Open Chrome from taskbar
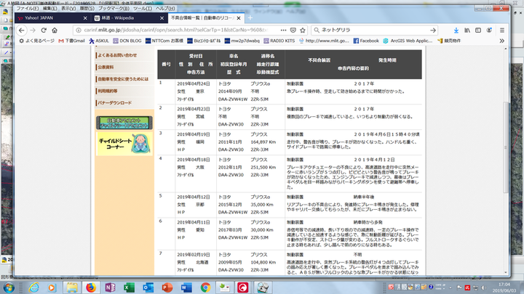 (205, 287)
